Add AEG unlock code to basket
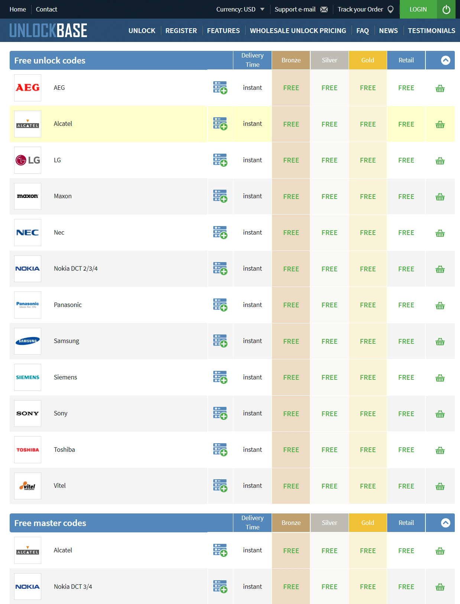The image size is (460, 604). point(440,88)
